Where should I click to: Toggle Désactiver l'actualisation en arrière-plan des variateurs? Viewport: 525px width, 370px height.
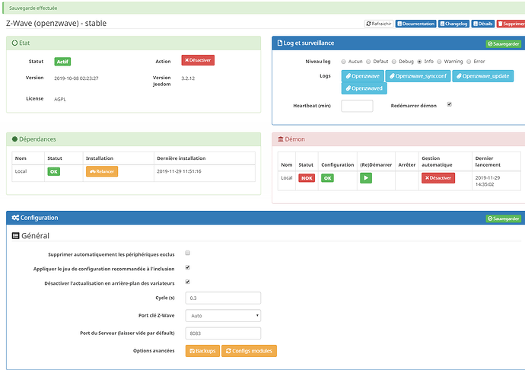click(187, 282)
